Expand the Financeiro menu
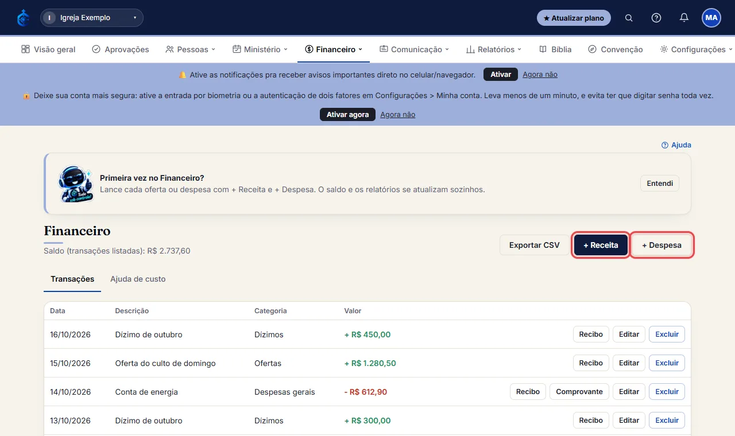 coord(334,49)
